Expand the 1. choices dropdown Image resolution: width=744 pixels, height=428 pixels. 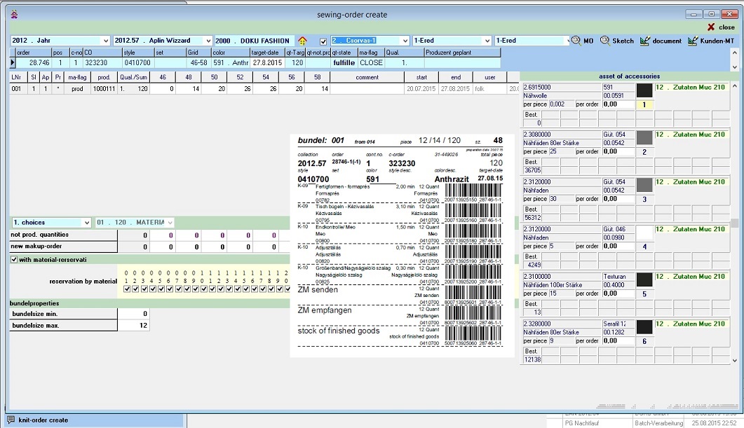pos(87,223)
